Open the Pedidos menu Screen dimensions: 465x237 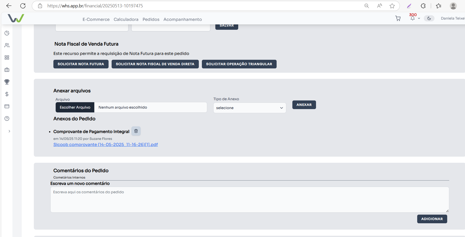point(151,19)
